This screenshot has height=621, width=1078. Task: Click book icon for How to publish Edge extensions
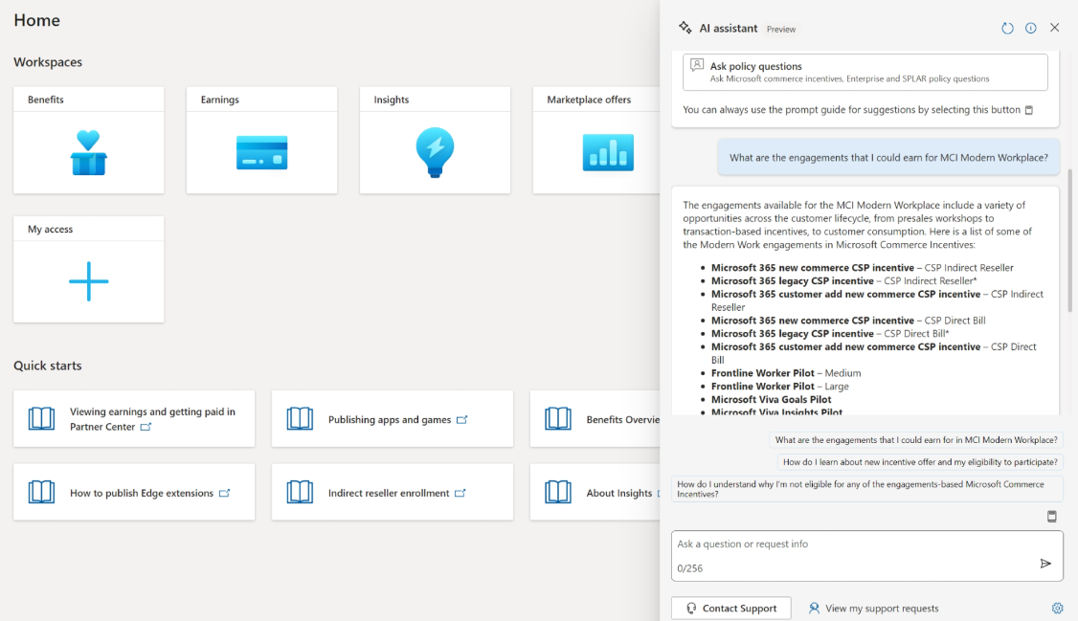[41, 492]
